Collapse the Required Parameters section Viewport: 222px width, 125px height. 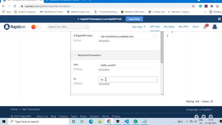pos(75,55)
